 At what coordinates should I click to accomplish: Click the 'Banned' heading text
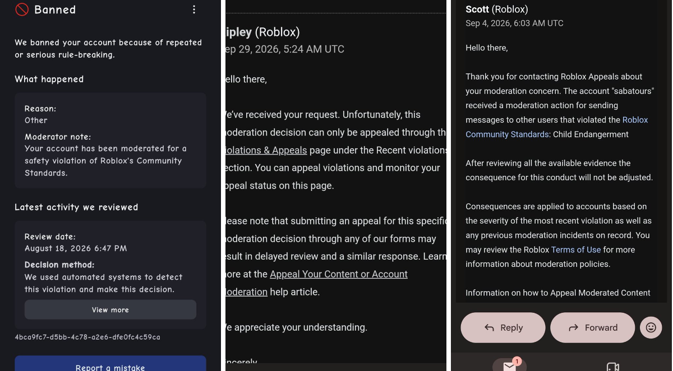[55, 10]
